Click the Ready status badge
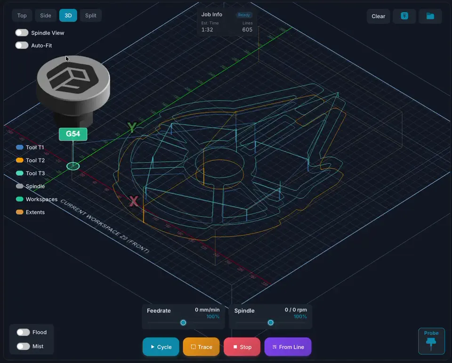Screen dimensions: 452x363 [244, 15]
